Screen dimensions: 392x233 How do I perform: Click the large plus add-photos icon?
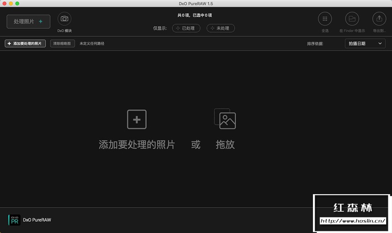tap(137, 119)
